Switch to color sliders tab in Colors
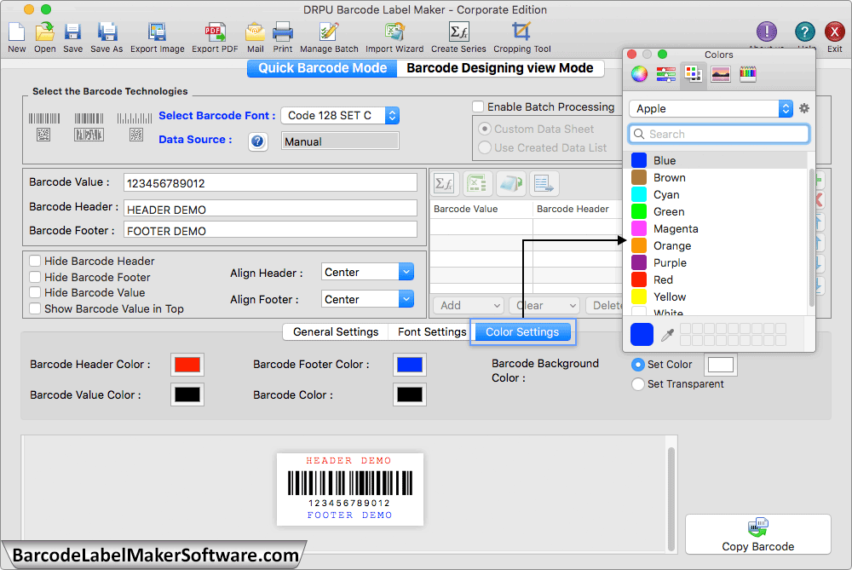This screenshot has height=570, width=852. tap(665, 73)
